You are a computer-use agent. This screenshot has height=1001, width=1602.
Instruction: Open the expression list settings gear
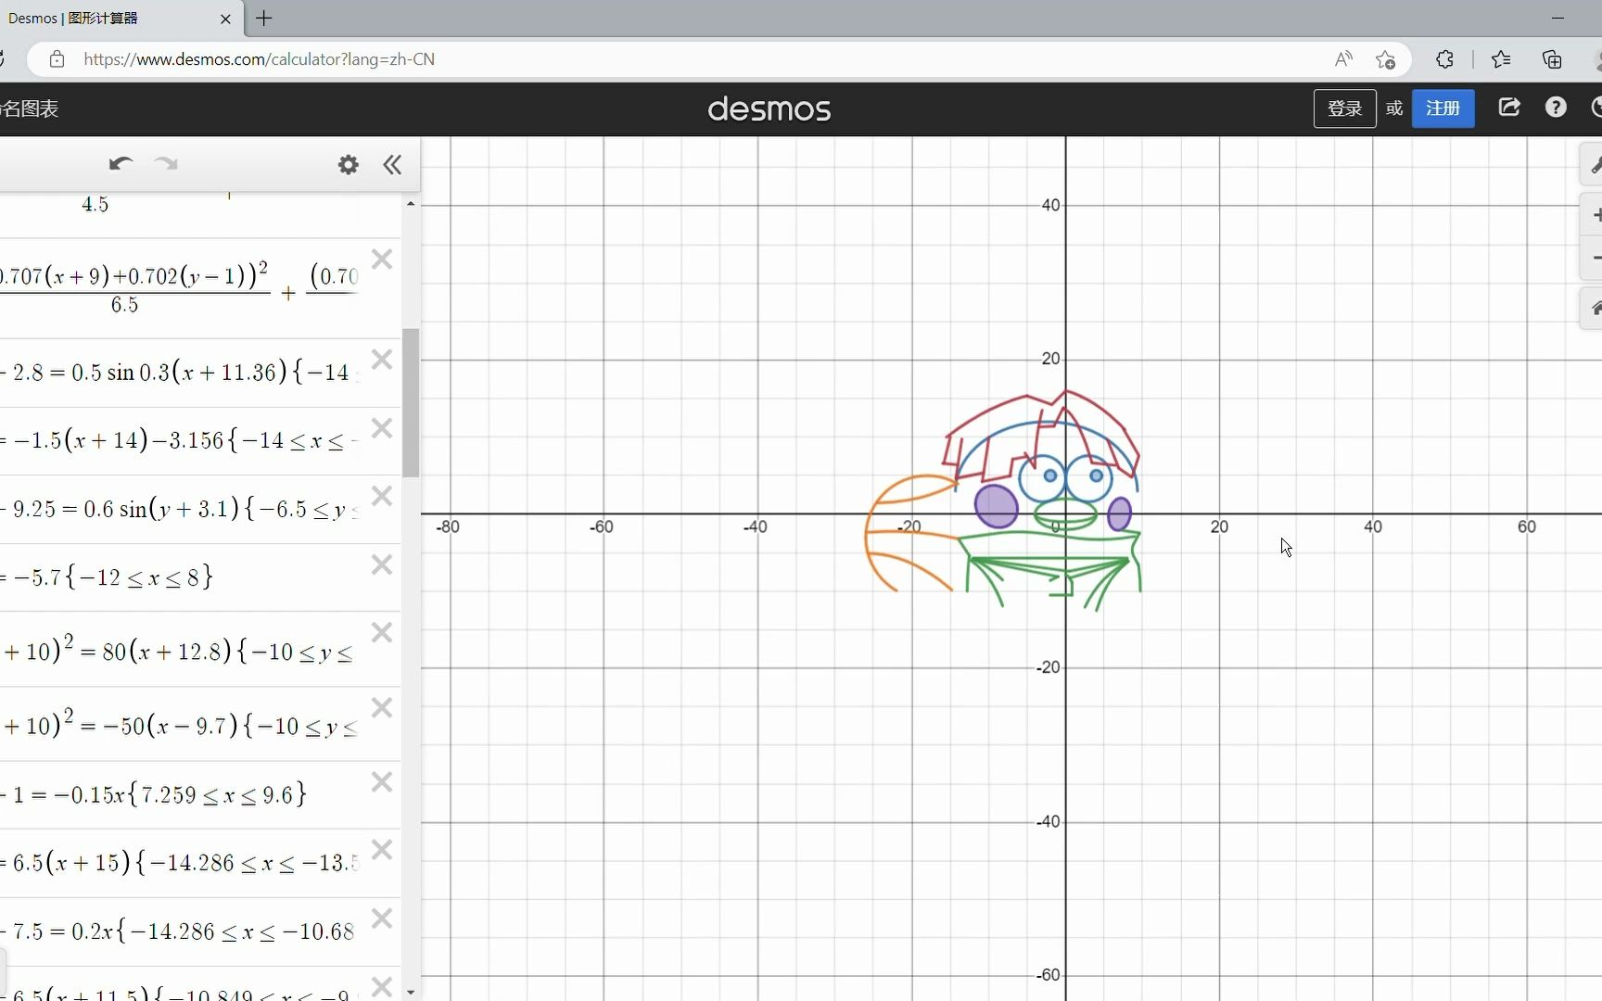coord(348,164)
